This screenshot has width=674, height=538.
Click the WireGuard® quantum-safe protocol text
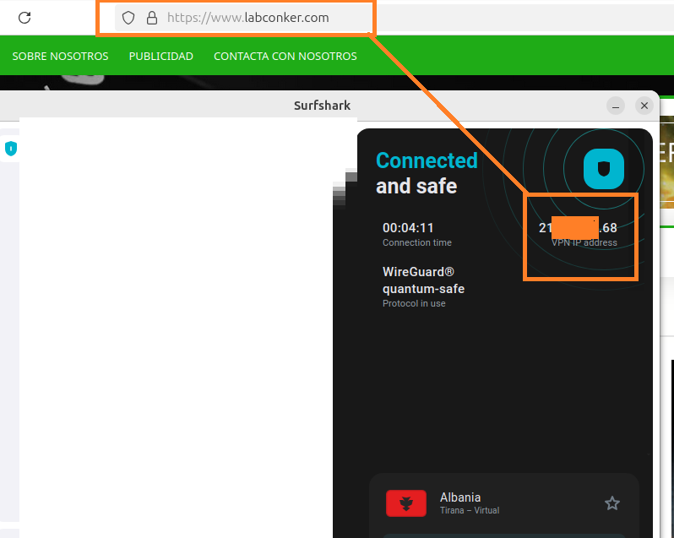tap(423, 280)
